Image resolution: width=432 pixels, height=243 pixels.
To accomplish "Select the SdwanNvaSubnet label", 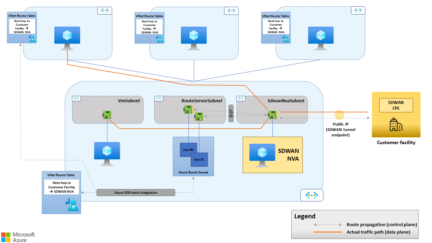I will [286, 101].
